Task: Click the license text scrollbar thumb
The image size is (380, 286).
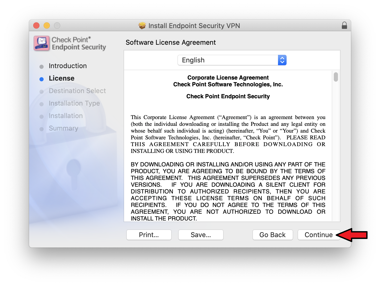Action: pos(336,77)
